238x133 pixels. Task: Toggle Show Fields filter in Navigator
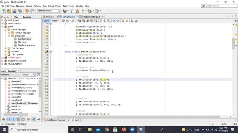(x=9, y=119)
